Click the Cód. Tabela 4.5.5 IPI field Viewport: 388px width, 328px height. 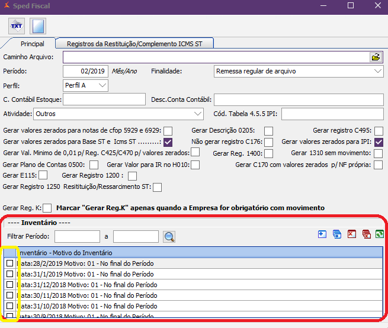tap(332, 113)
